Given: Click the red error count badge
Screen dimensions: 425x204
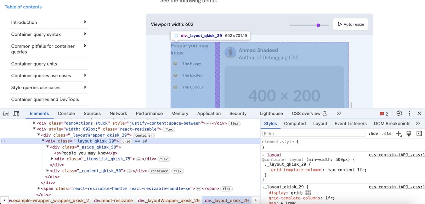Looking at the screenshot, I should [x=384, y=114].
